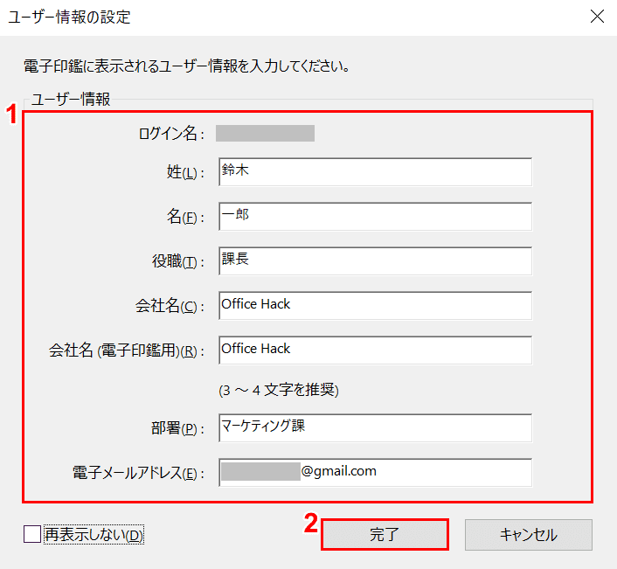Click the 電子メールアドレス field ending @gmail.com

(376, 472)
